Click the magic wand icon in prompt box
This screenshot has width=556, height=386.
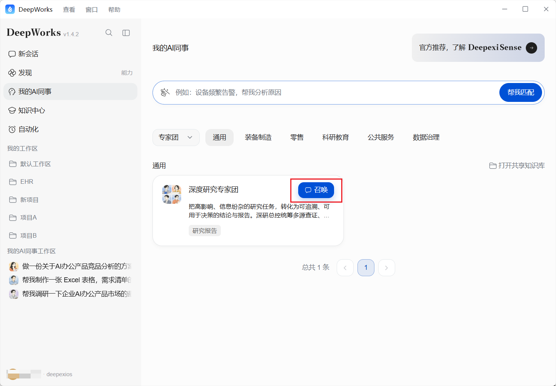click(x=165, y=92)
